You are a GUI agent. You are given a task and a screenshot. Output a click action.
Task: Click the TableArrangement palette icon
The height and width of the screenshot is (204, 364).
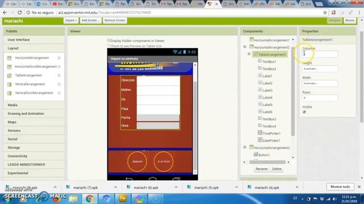9,75
